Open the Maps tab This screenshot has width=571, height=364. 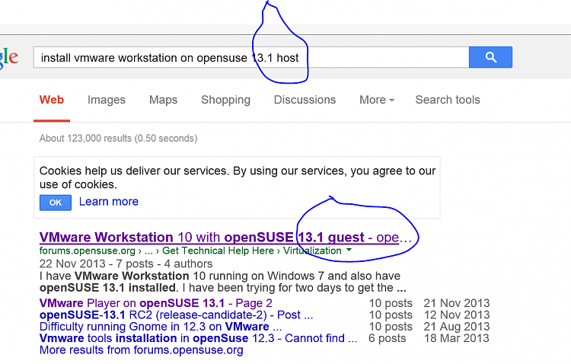(x=163, y=100)
